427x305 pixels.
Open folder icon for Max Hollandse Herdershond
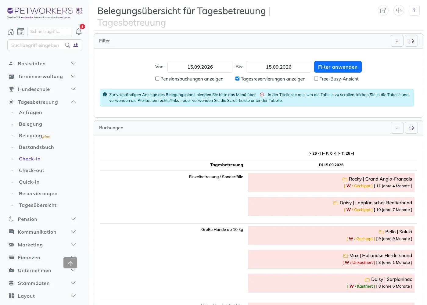pyautogui.click(x=346, y=256)
